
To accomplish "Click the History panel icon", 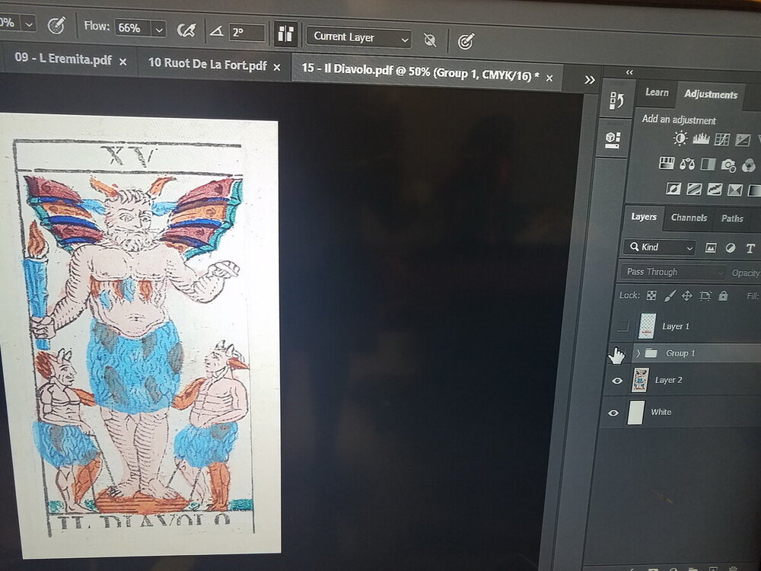I will click(x=617, y=101).
